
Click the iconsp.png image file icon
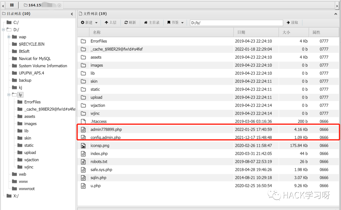tap(83, 146)
